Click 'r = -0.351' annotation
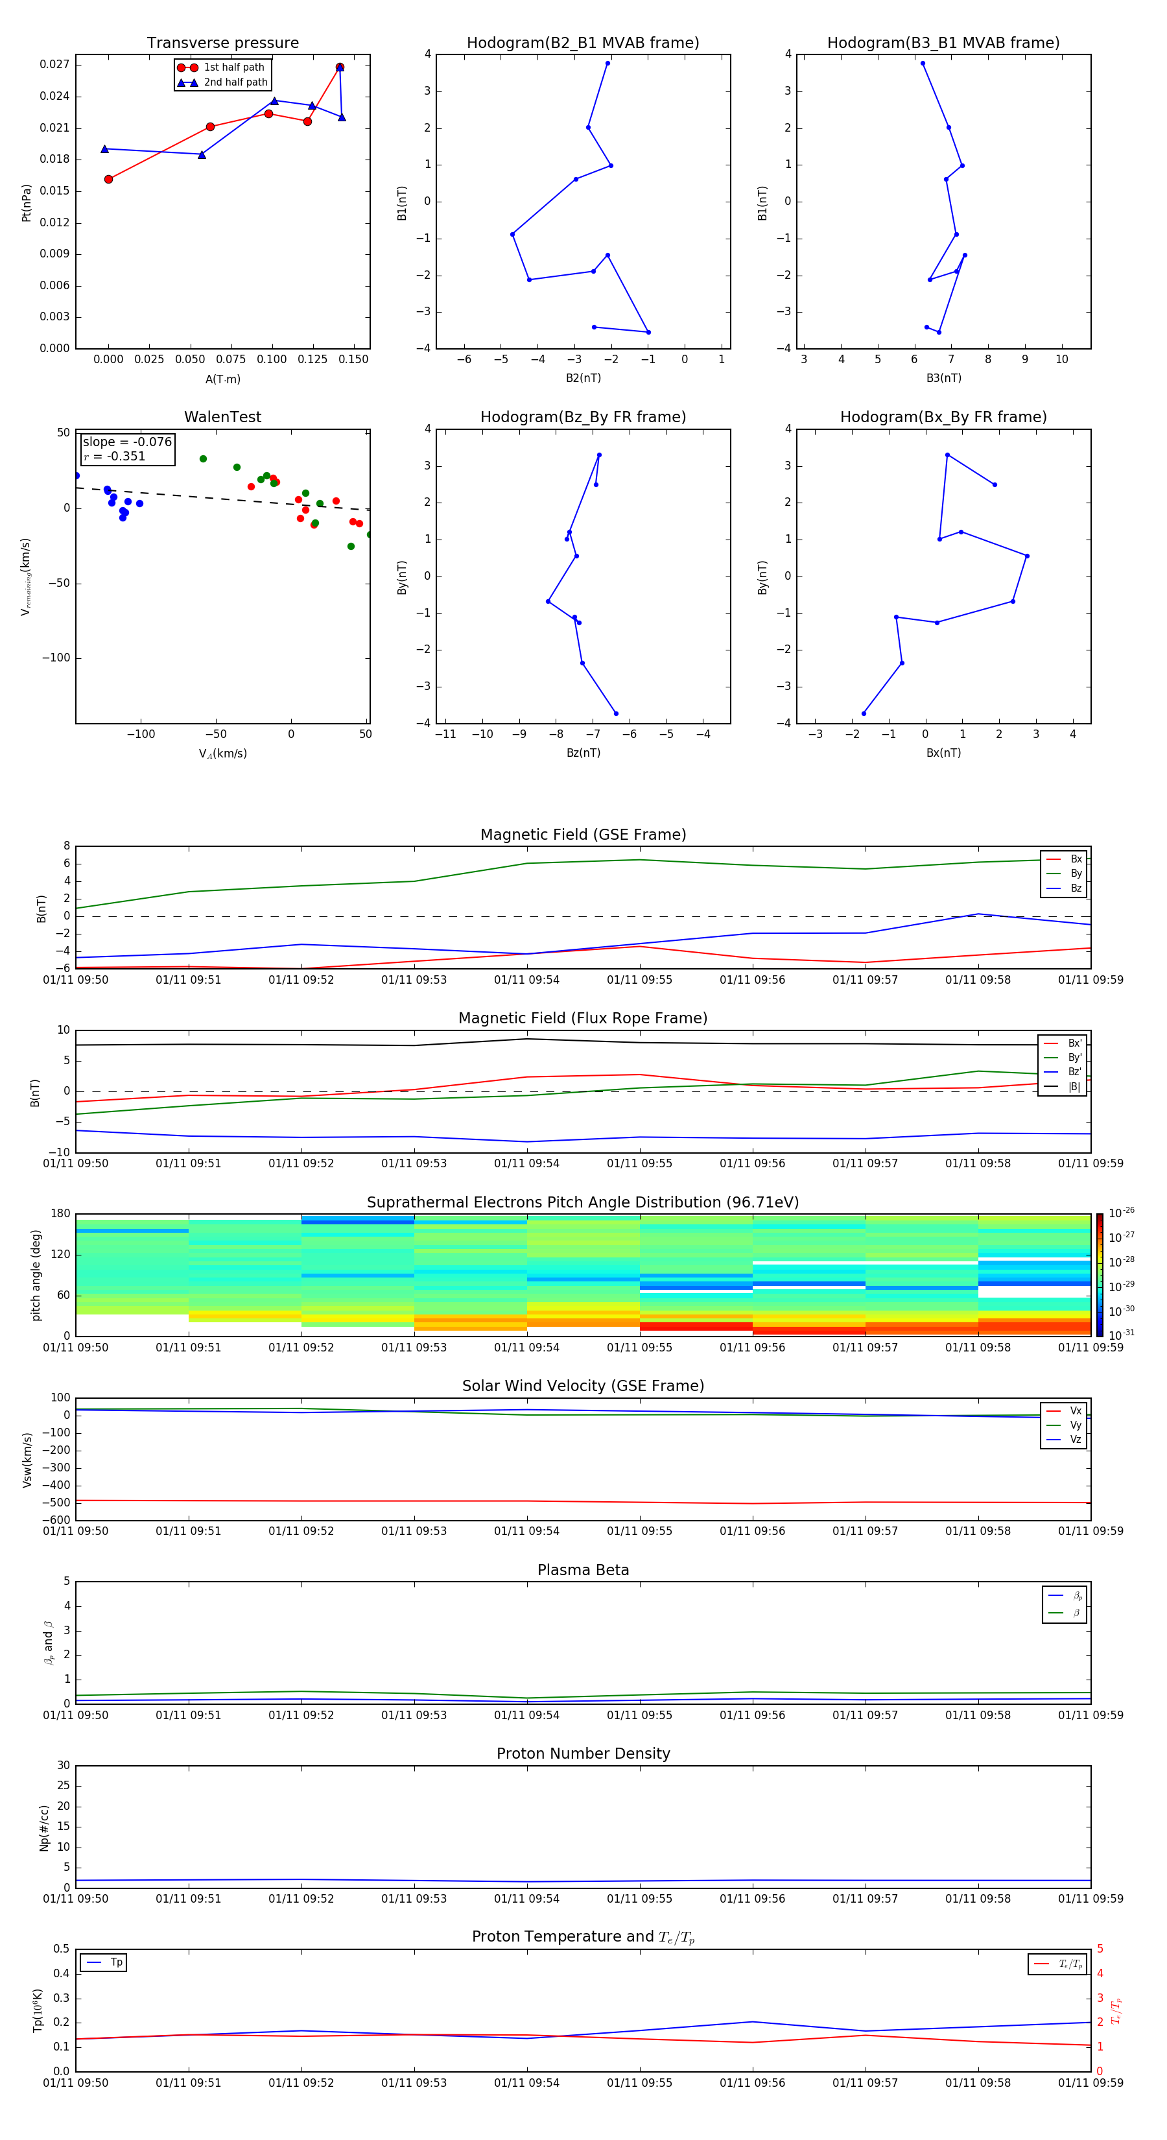 tap(115, 456)
